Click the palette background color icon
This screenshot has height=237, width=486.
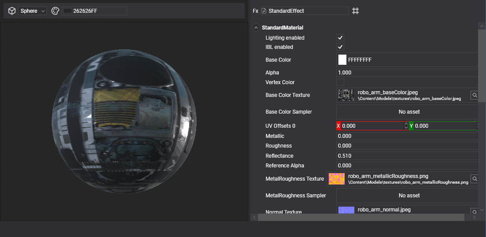55,11
